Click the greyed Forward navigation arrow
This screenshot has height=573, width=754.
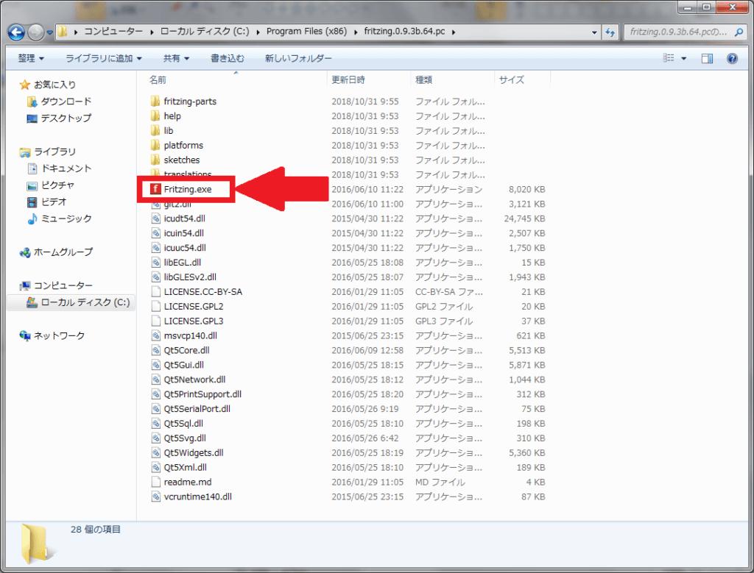click(x=35, y=32)
